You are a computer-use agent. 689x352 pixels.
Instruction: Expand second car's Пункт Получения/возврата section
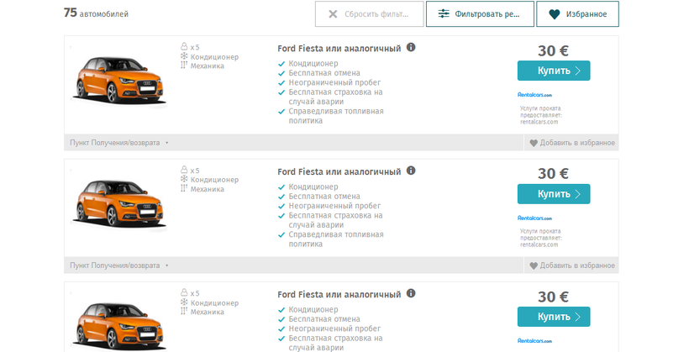(x=119, y=265)
